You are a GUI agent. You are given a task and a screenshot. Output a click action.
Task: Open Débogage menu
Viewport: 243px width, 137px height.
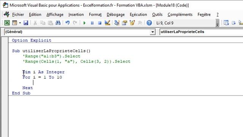click(x=115, y=14)
